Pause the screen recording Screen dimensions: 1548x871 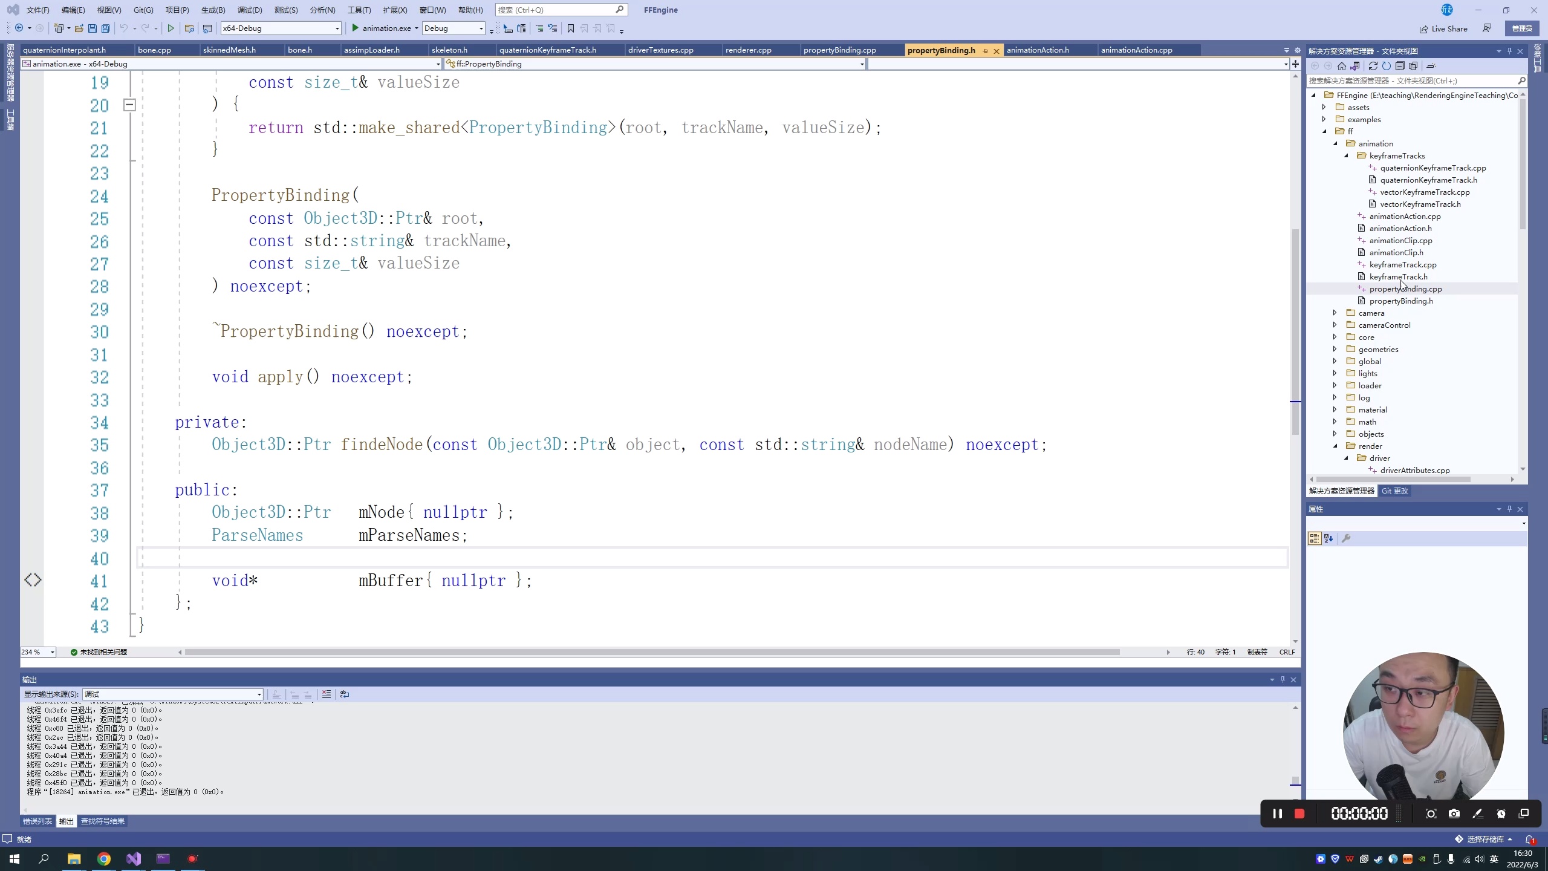(1277, 814)
